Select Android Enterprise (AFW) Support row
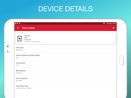Screen dimensions: 131x98 [x=65, y=56]
